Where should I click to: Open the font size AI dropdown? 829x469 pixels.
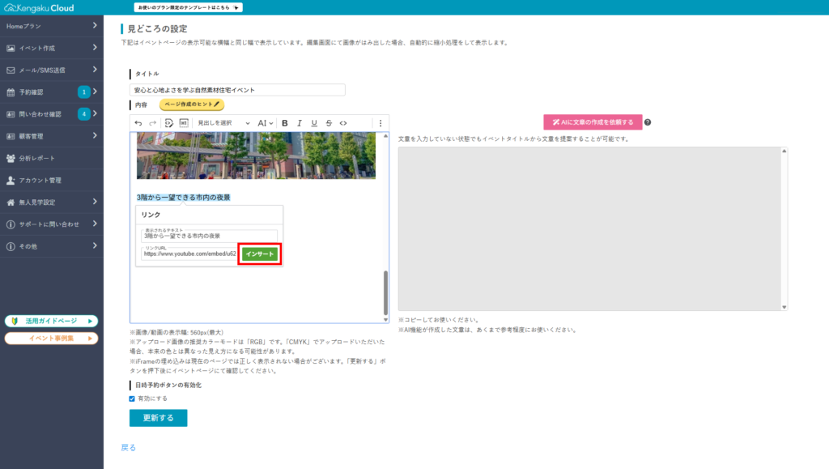(x=265, y=123)
